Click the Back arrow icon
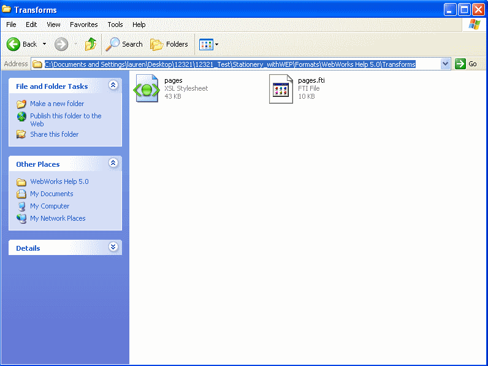This screenshot has width=488, height=366. 14,44
